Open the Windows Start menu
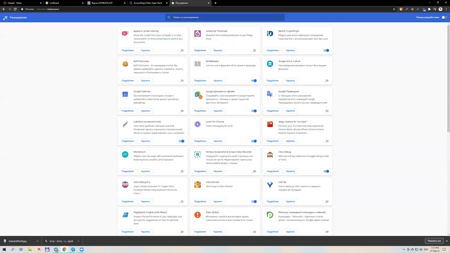Viewport: 450px width, 253px height. click(x=4, y=249)
